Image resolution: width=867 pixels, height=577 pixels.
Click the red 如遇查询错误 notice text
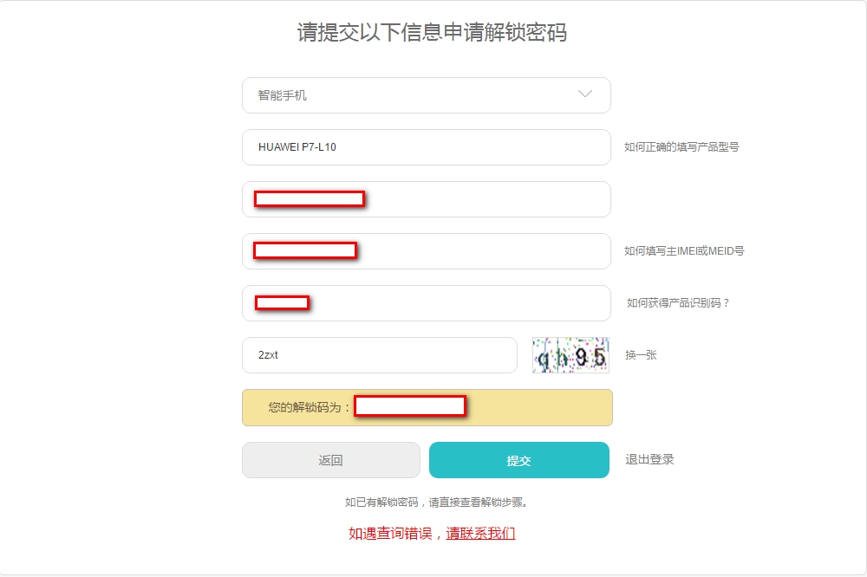390,534
